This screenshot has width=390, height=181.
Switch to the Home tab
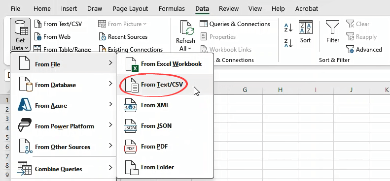tap(42, 9)
